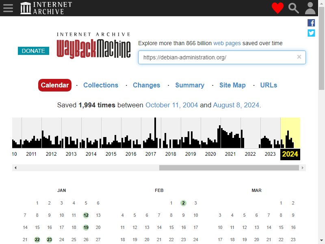Open the hamburger menu icon

(8, 8)
